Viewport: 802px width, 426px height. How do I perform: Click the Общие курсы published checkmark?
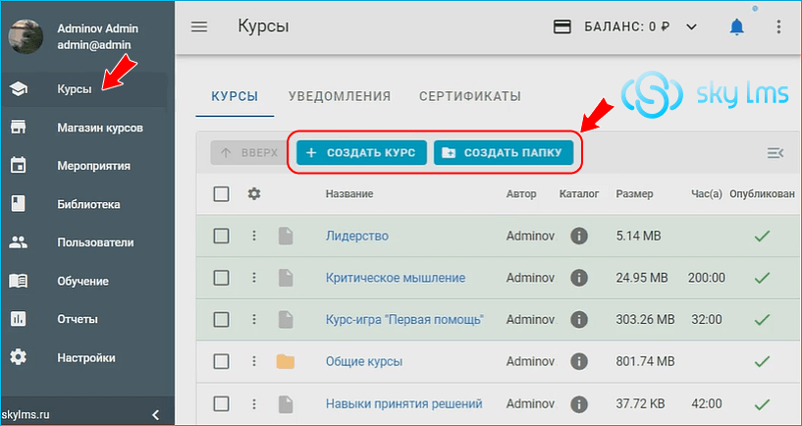tap(762, 361)
